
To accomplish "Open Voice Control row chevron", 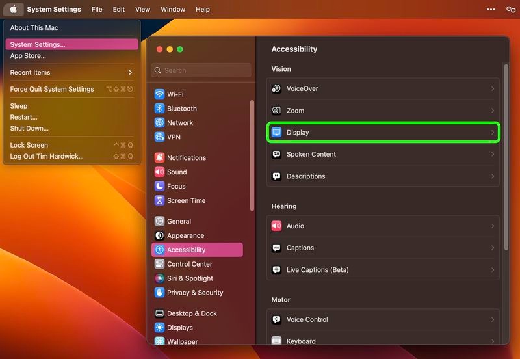I will point(493,319).
